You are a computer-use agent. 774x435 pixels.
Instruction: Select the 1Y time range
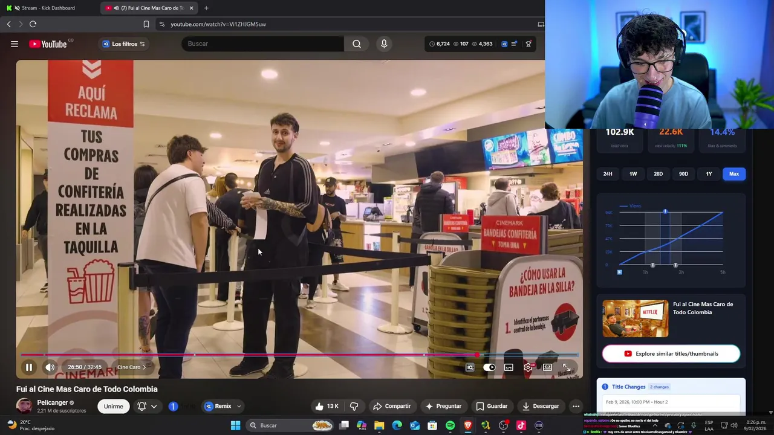coord(709,174)
